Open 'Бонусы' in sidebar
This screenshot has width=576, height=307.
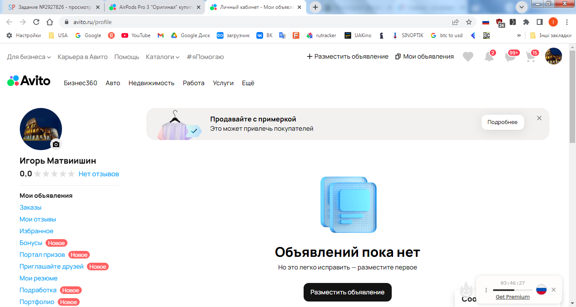pyautogui.click(x=31, y=243)
